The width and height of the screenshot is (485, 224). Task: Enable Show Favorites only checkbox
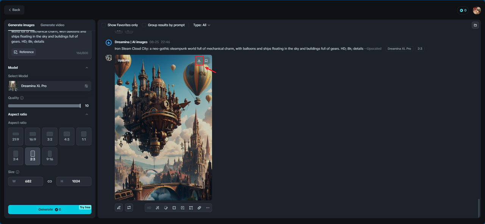click(104, 25)
